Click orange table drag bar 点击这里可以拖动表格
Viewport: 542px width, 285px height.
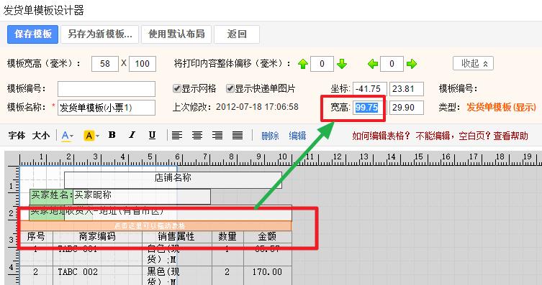tap(155, 225)
